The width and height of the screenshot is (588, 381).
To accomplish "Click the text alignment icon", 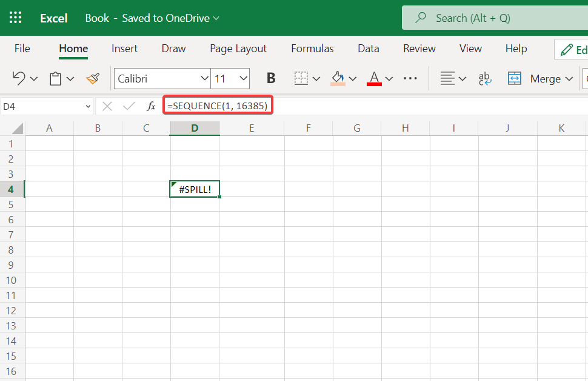I will pos(447,78).
